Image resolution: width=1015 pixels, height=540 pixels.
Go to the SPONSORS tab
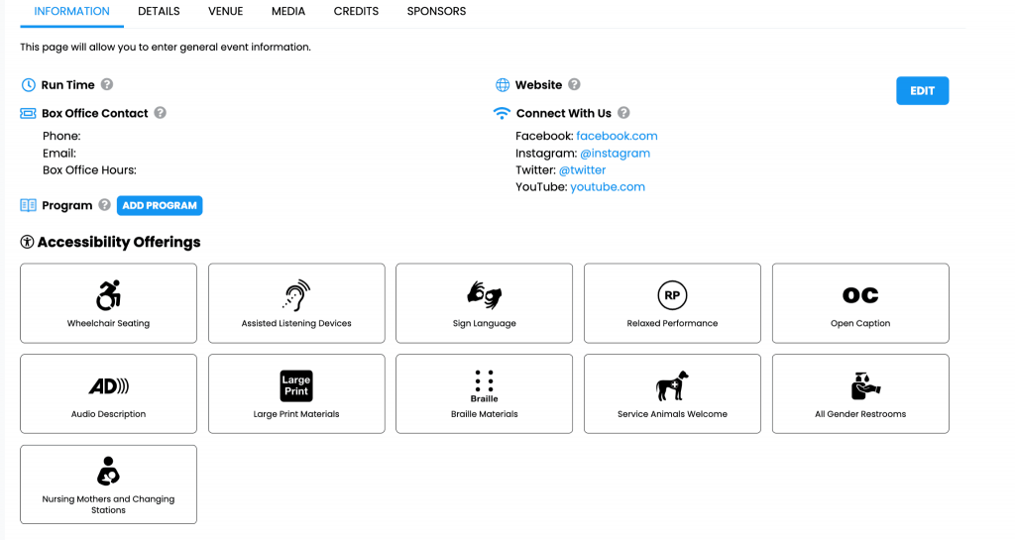click(x=436, y=12)
